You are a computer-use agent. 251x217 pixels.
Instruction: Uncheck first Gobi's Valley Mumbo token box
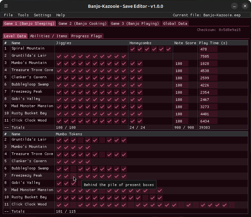[59, 183]
